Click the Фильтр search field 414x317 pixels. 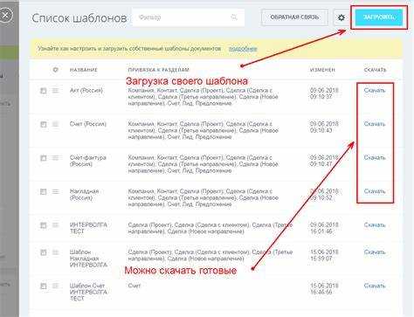188,17
